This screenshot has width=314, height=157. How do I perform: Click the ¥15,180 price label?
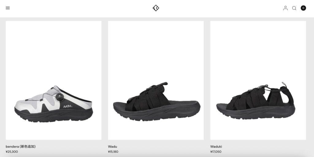coord(113,152)
